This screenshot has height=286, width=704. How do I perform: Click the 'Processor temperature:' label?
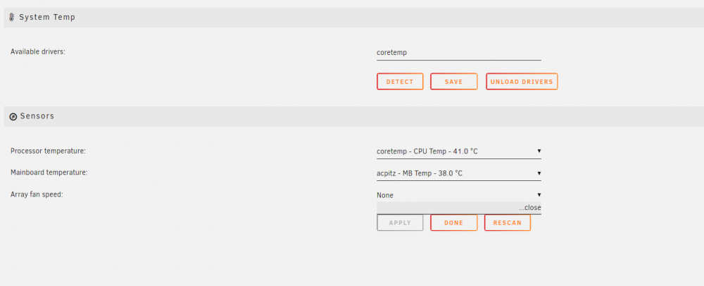(x=48, y=151)
